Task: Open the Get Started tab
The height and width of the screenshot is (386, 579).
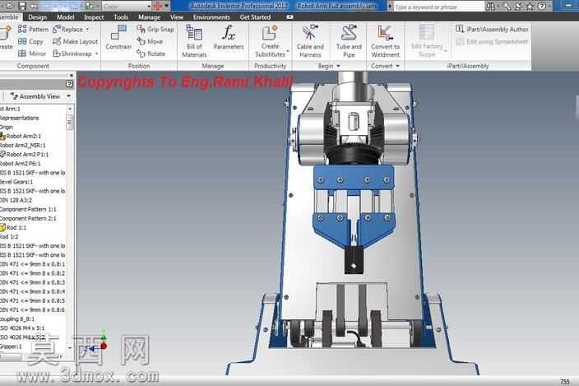Action: pyautogui.click(x=255, y=17)
